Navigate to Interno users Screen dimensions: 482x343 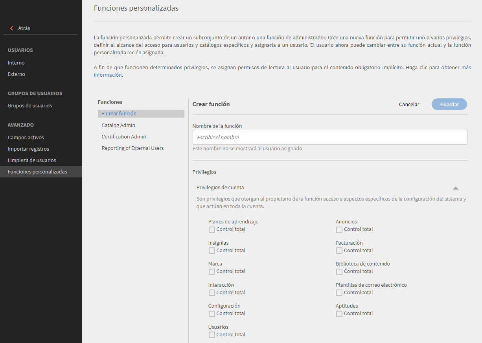point(16,63)
